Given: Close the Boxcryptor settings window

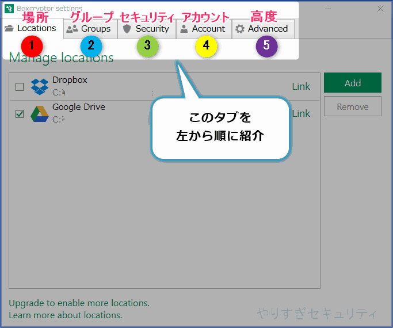Looking at the screenshot, I should coord(380,9).
